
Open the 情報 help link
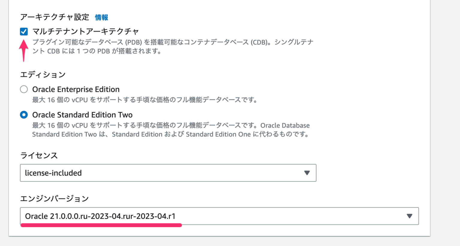pos(101,18)
